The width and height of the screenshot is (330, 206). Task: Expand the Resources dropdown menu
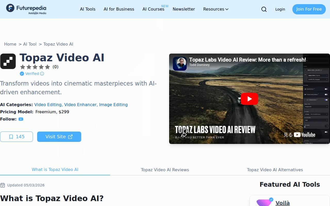pyautogui.click(x=216, y=9)
